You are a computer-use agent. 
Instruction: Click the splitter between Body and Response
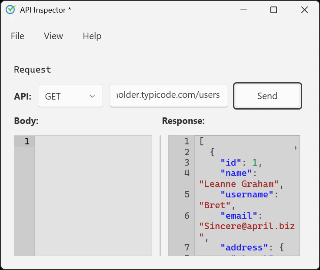[x=160, y=195]
